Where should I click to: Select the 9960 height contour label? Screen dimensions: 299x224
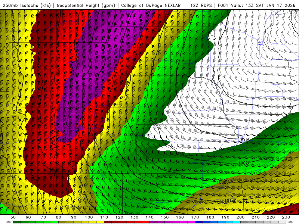tap(246, 139)
